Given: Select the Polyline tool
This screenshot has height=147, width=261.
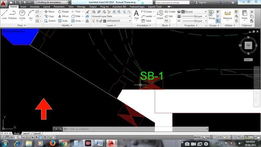Looking at the screenshot, I should pyautogui.click(x=13, y=15).
